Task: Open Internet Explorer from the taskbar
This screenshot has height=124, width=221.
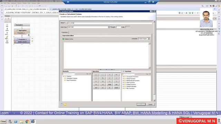Action: click(x=16, y=122)
